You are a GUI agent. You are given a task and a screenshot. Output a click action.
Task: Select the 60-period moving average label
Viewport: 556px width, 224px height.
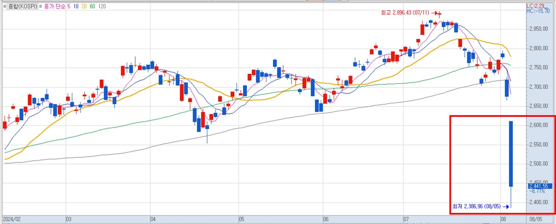pos(92,6)
